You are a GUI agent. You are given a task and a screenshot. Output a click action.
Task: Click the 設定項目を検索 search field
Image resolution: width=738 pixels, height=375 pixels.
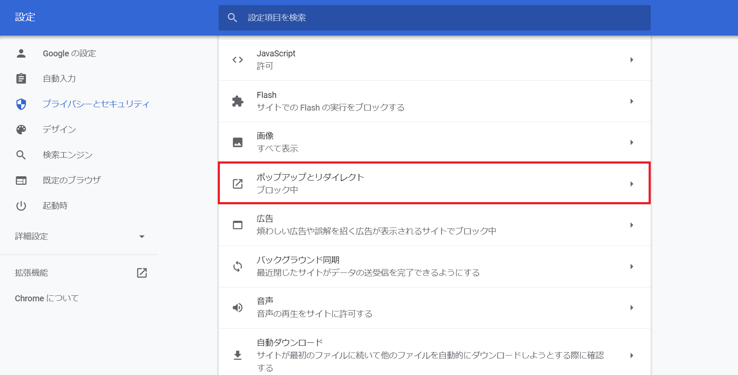pos(434,18)
